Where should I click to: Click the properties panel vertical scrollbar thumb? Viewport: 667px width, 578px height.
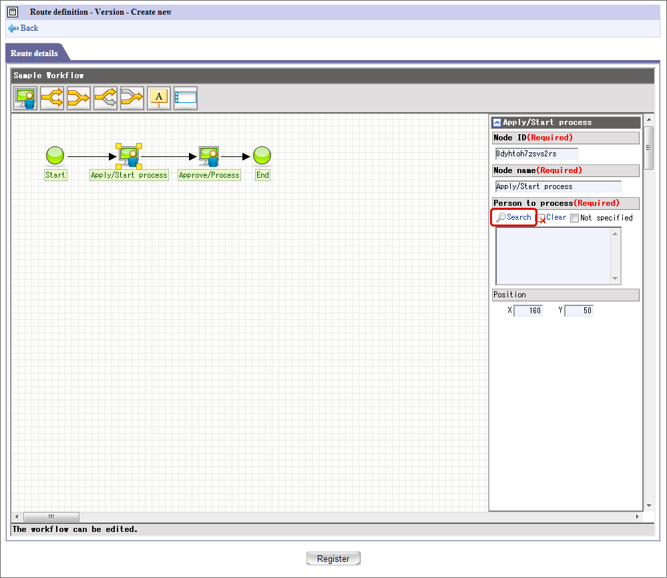coord(649,148)
